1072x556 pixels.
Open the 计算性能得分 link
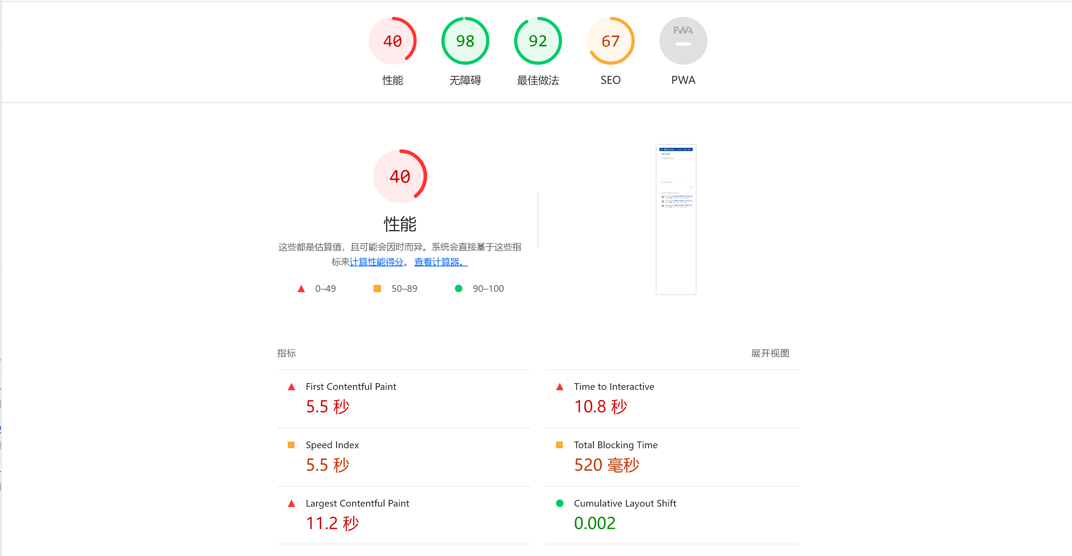click(x=377, y=262)
